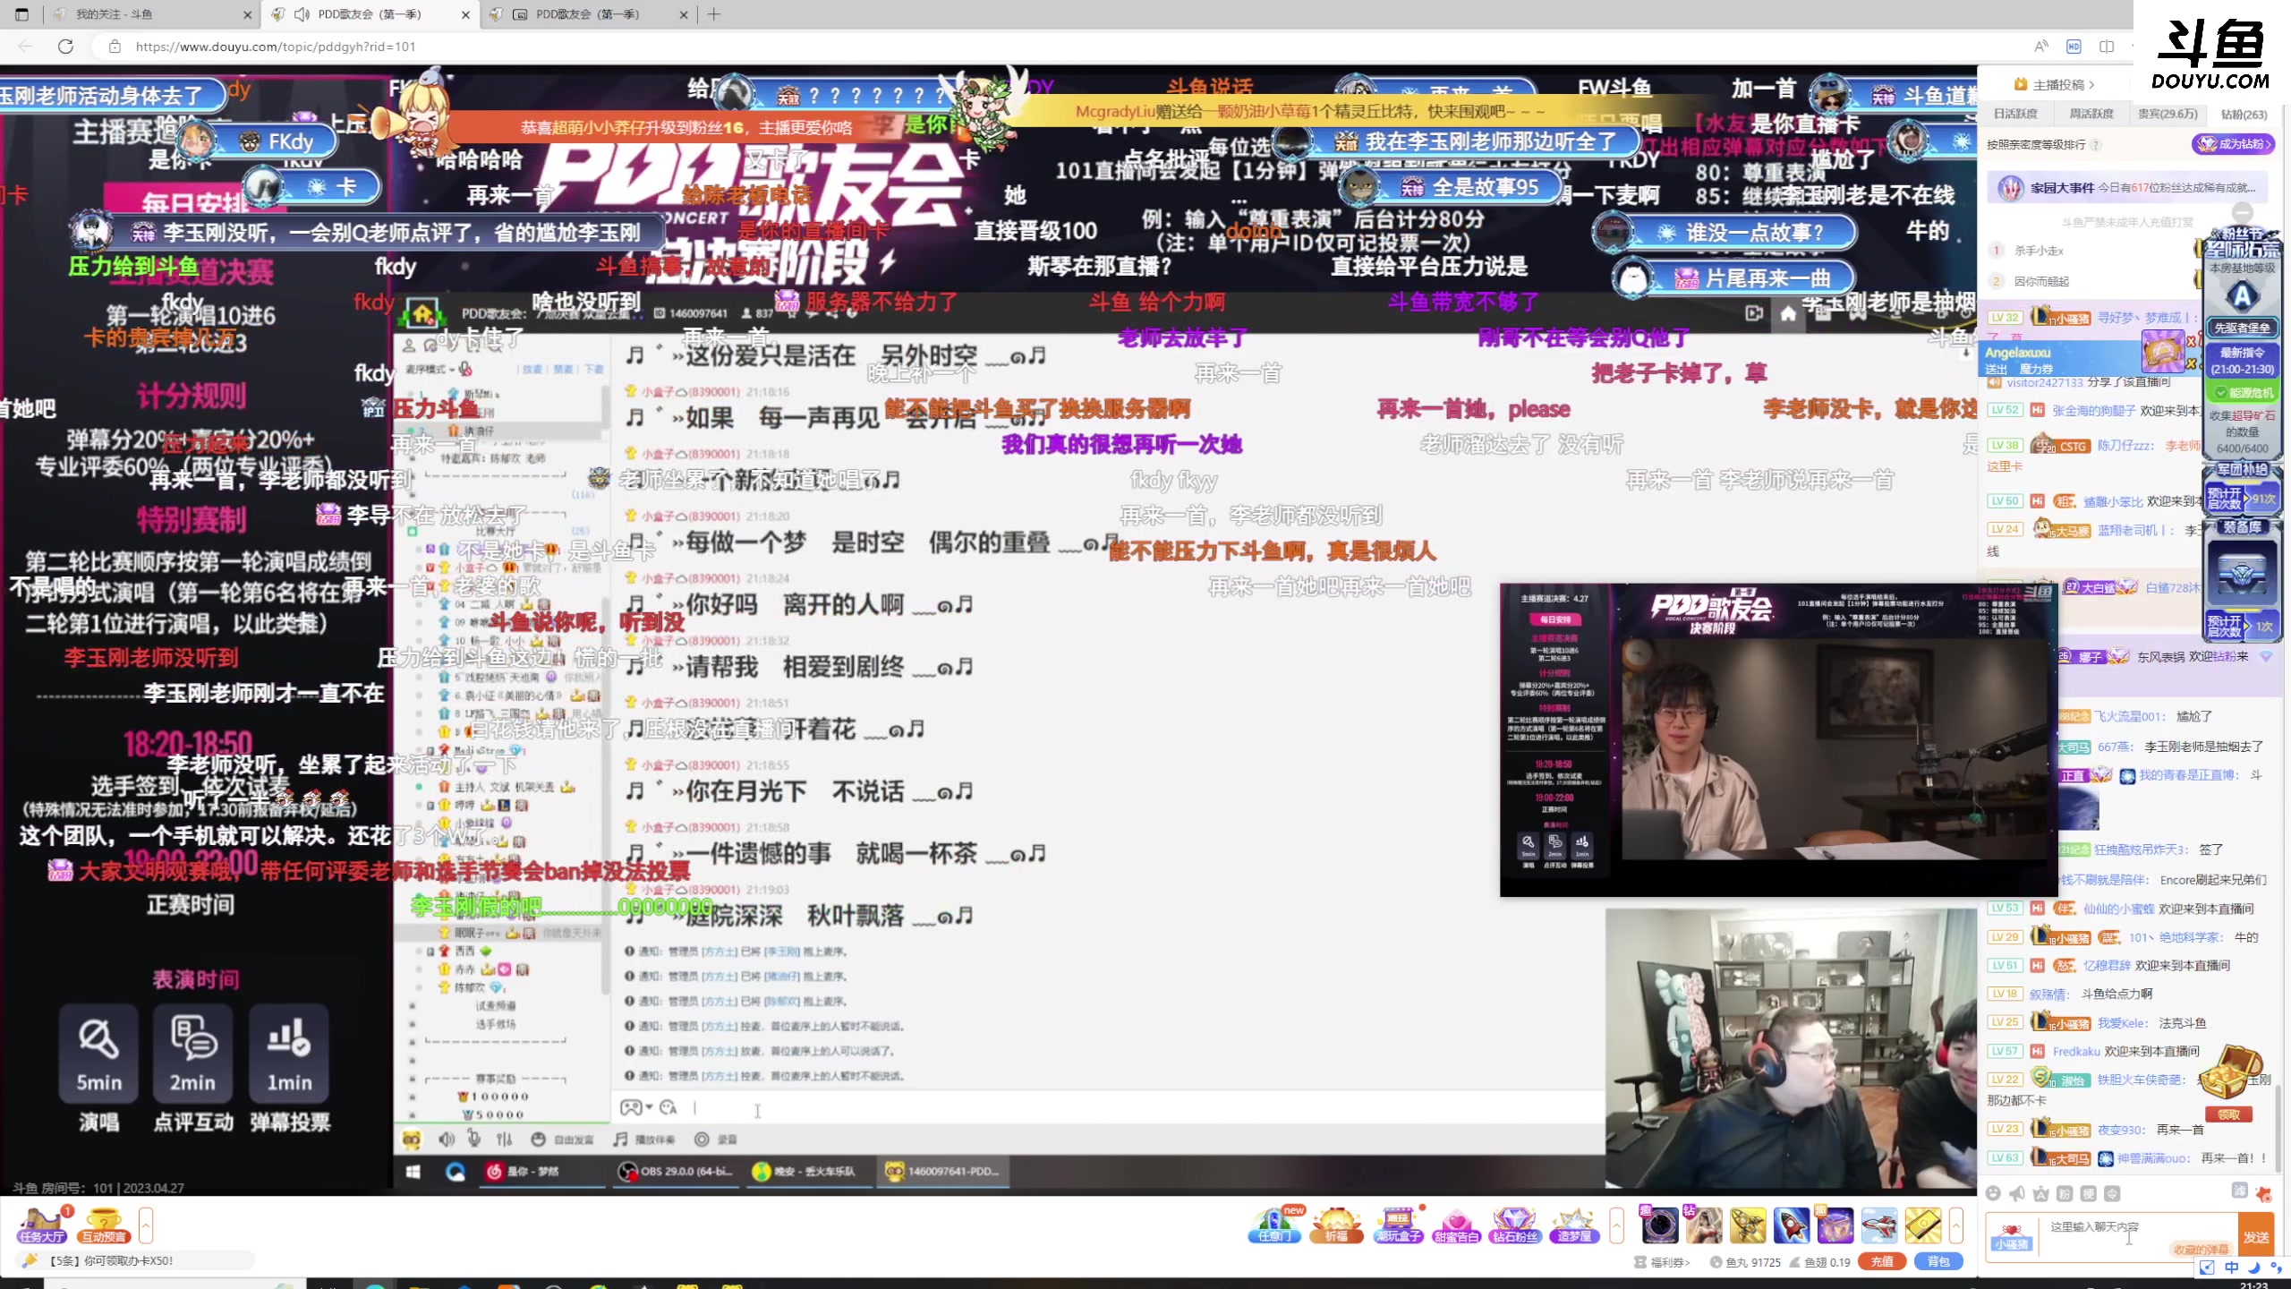Open the 收藏的弹幕 saved danmaku link
This screenshot has height=1289, width=2291.
coord(2202,1250)
